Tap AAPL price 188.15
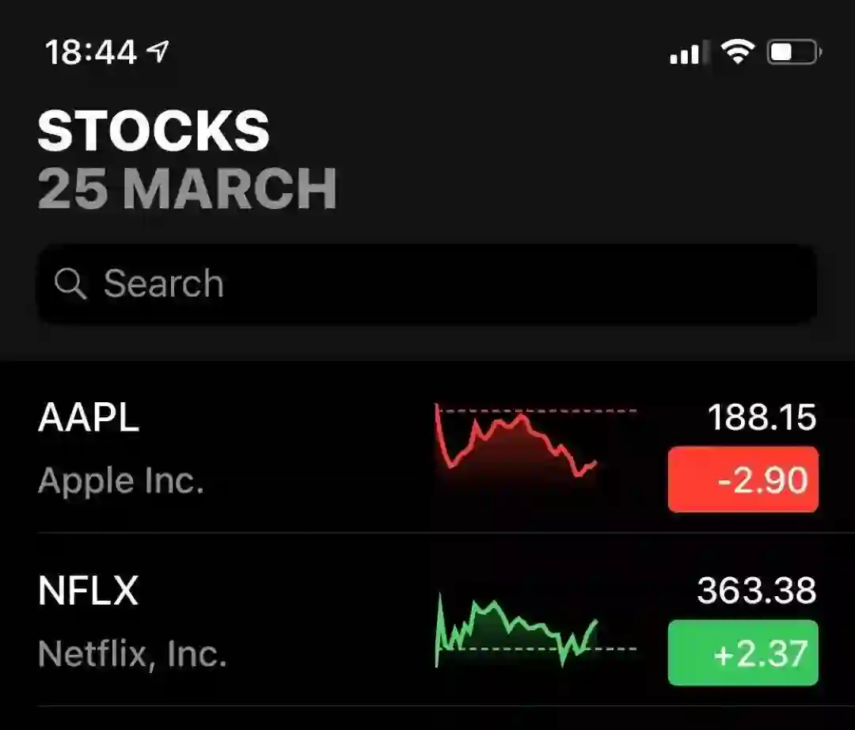 pyautogui.click(x=762, y=418)
